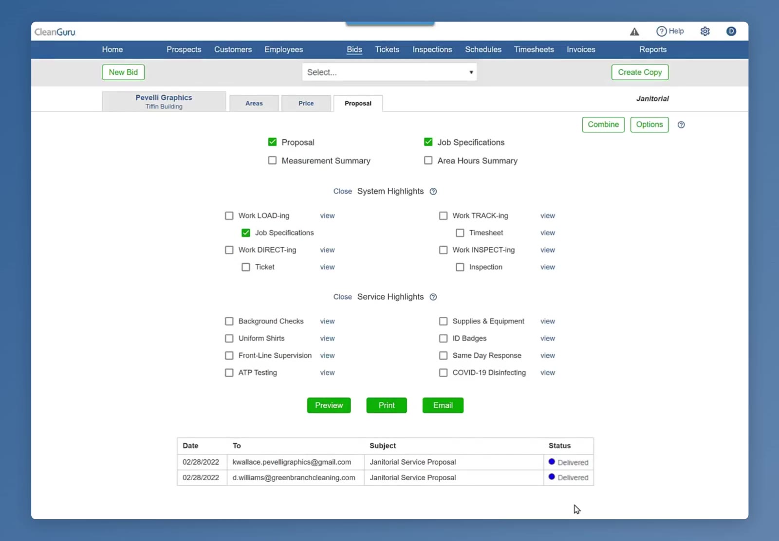
Task: Switch to the Areas tab
Action: 254,103
